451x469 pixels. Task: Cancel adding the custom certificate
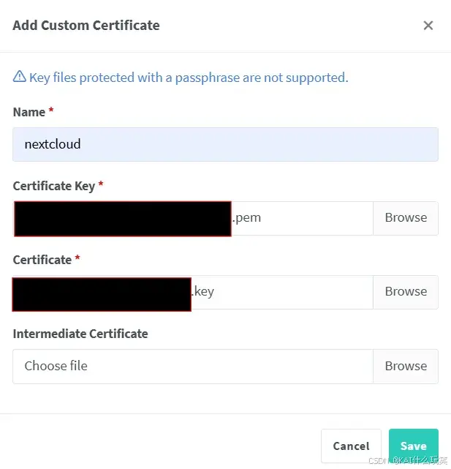[351, 446]
